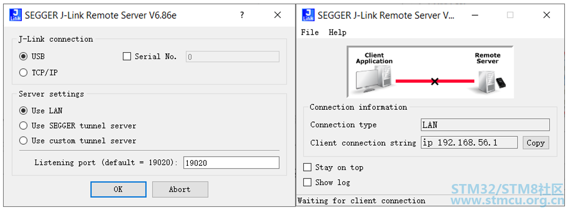The height and width of the screenshot is (212, 569).
Task: Click the 'Server settings' group label
Action: tap(51, 94)
